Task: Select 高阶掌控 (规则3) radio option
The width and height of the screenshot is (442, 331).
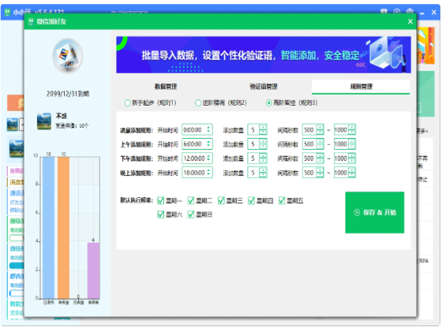Action: 269,102
